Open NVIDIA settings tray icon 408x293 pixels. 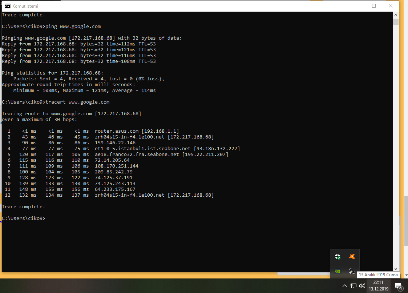click(x=338, y=272)
